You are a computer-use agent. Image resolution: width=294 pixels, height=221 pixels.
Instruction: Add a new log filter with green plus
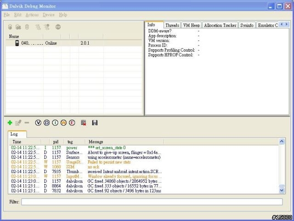coord(10,123)
